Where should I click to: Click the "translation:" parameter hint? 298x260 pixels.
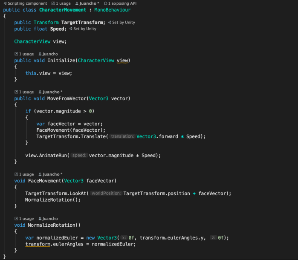point(122,136)
